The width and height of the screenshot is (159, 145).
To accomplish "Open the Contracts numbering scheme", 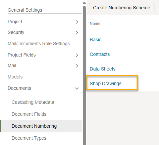I will pyautogui.click(x=100, y=54).
